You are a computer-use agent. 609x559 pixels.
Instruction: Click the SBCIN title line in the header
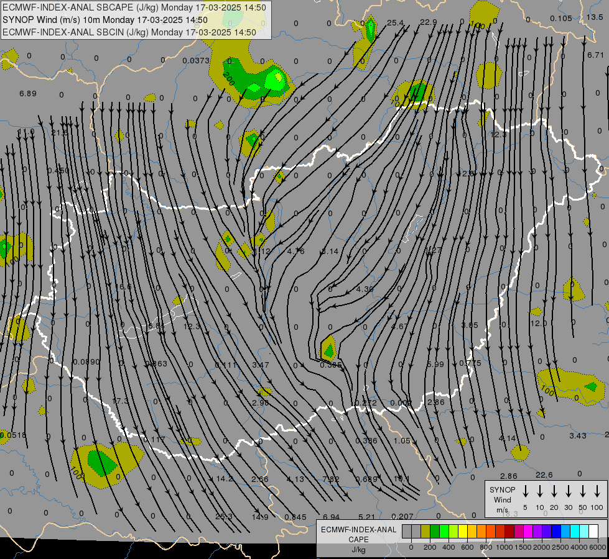(129, 32)
